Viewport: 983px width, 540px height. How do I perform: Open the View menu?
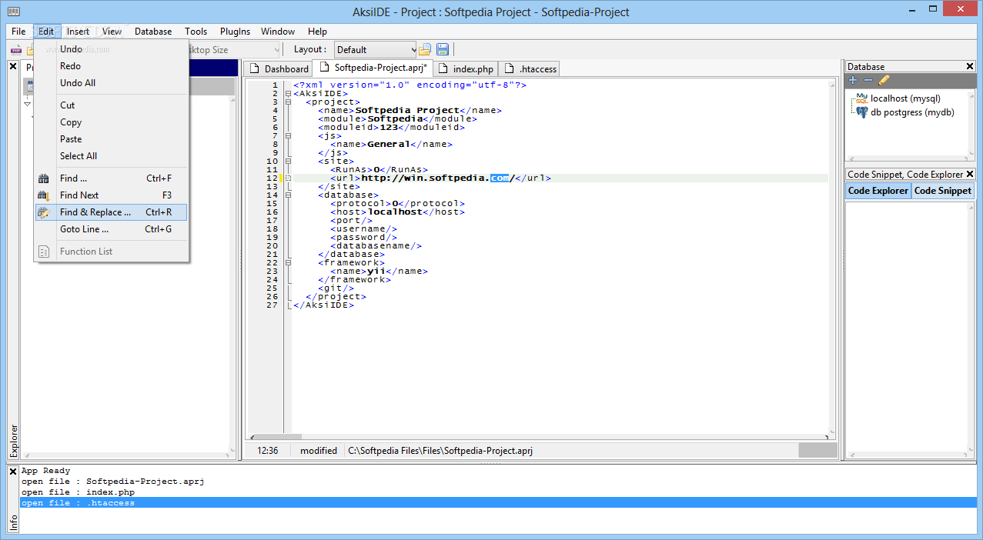coord(112,32)
